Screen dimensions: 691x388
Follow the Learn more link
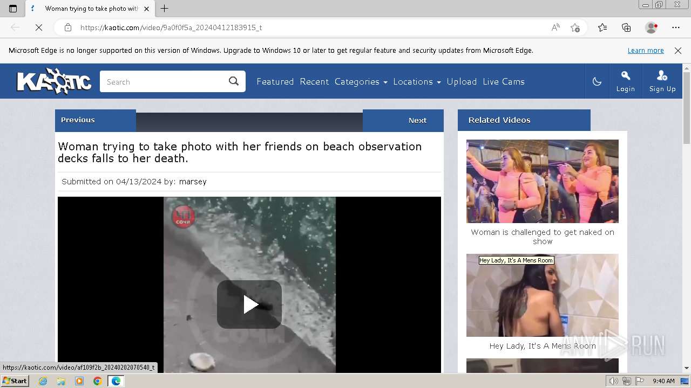point(646,51)
